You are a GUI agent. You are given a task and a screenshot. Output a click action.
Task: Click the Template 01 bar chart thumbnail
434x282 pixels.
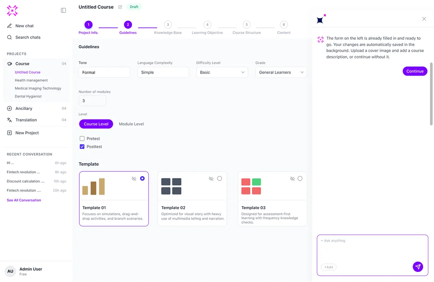[x=93, y=186]
